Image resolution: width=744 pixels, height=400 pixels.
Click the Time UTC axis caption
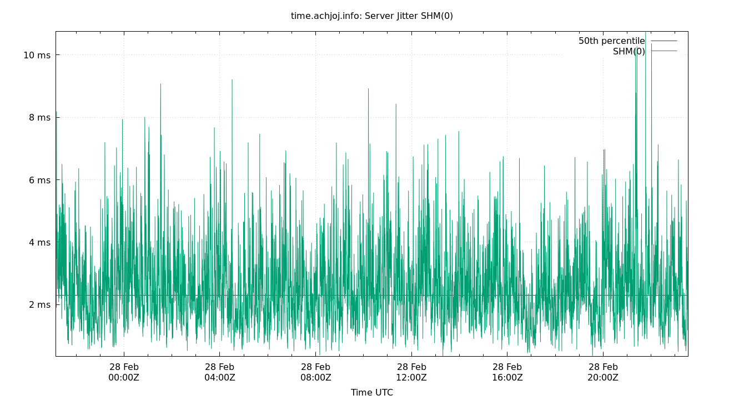pos(373,392)
